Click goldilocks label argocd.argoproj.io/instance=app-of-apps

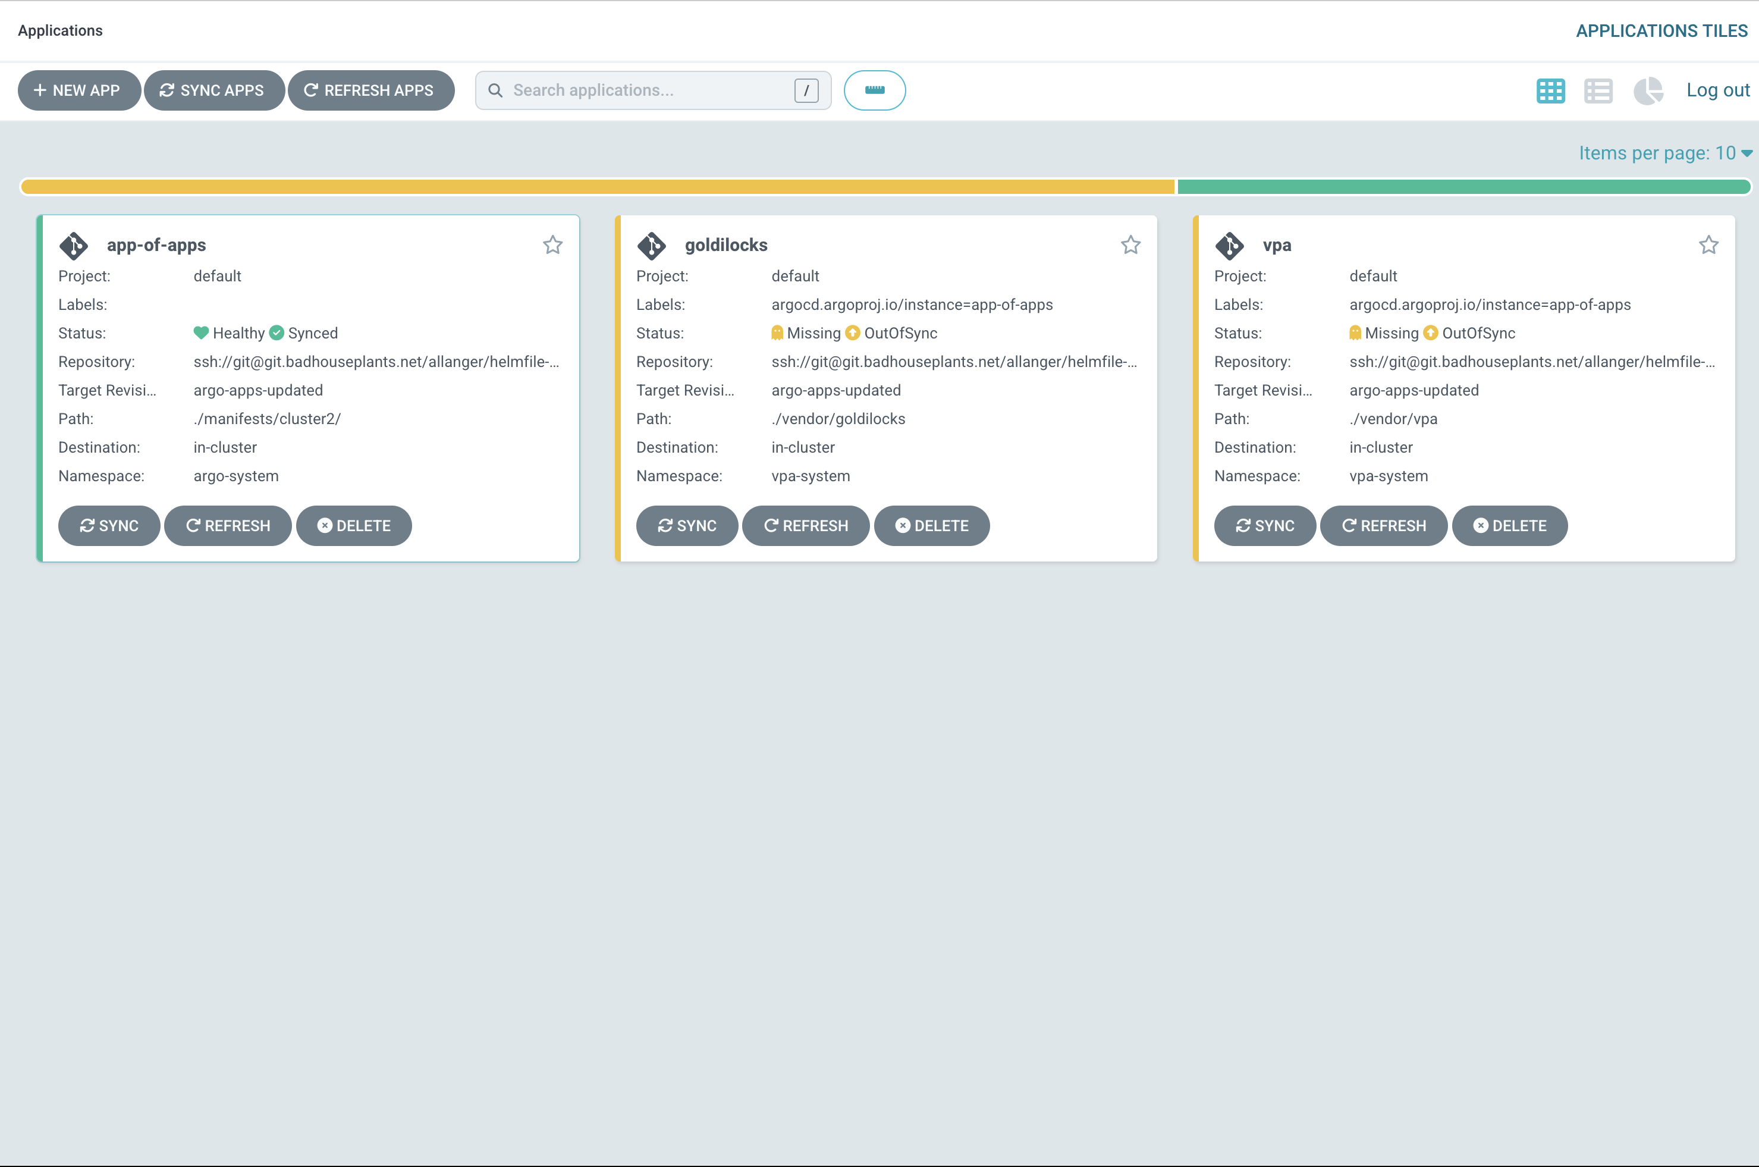[x=912, y=305]
